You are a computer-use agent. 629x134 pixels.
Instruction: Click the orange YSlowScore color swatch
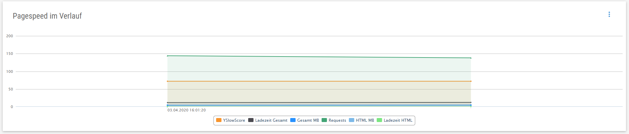pyautogui.click(x=219, y=120)
